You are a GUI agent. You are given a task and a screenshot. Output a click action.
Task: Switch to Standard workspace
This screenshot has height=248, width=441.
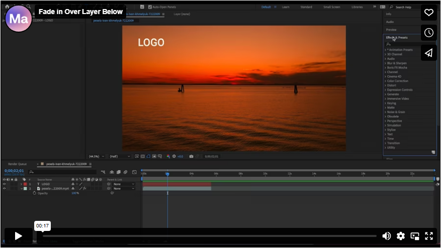306,7
